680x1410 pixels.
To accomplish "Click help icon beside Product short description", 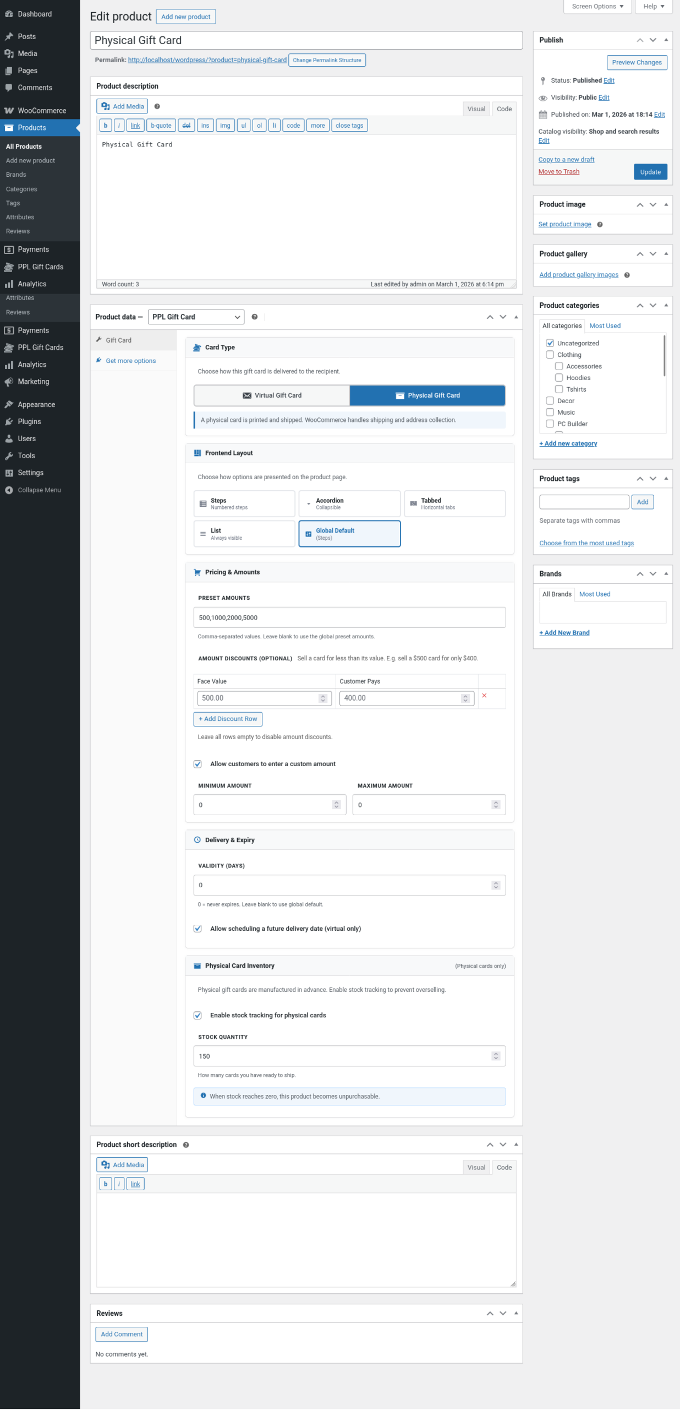I will point(186,1145).
